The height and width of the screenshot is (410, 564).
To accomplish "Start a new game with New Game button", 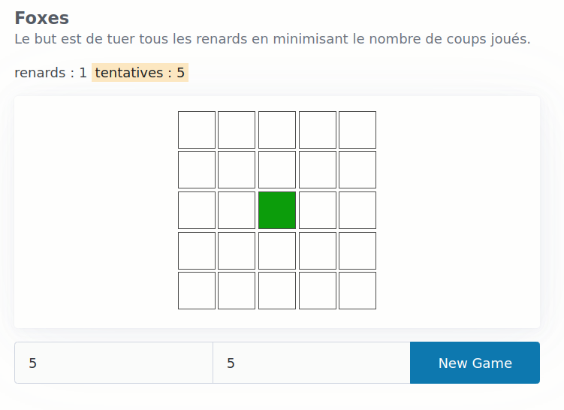I will pyautogui.click(x=475, y=363).
